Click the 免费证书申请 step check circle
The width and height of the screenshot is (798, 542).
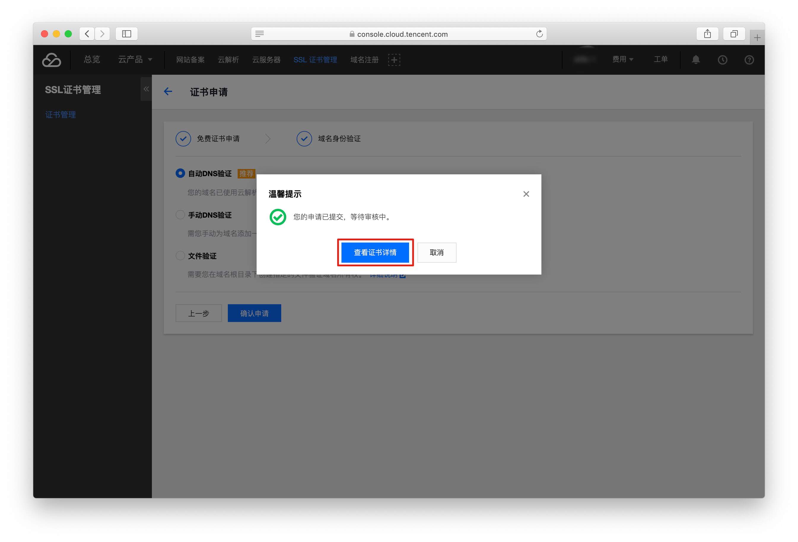pos(183,139)
